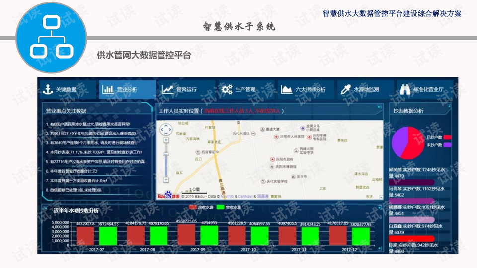The width and height of the screenshot is (477, 268).
Task: Click the 2017-07 green bar valued 3972464.55
Action: (108, 236)
